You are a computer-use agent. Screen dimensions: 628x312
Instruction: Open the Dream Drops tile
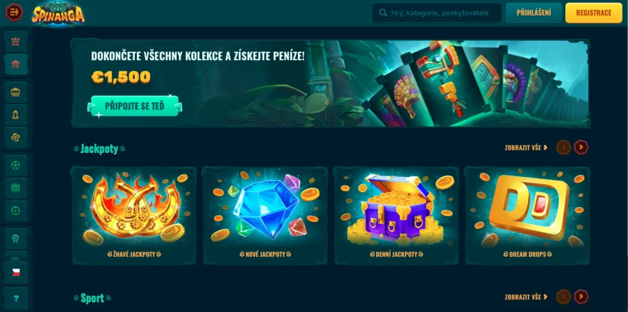point(527,216)
